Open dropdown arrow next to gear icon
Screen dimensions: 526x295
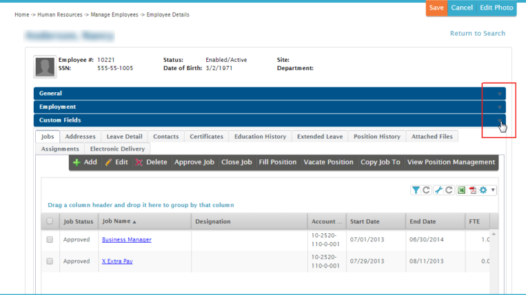click(x=493, y=190)
